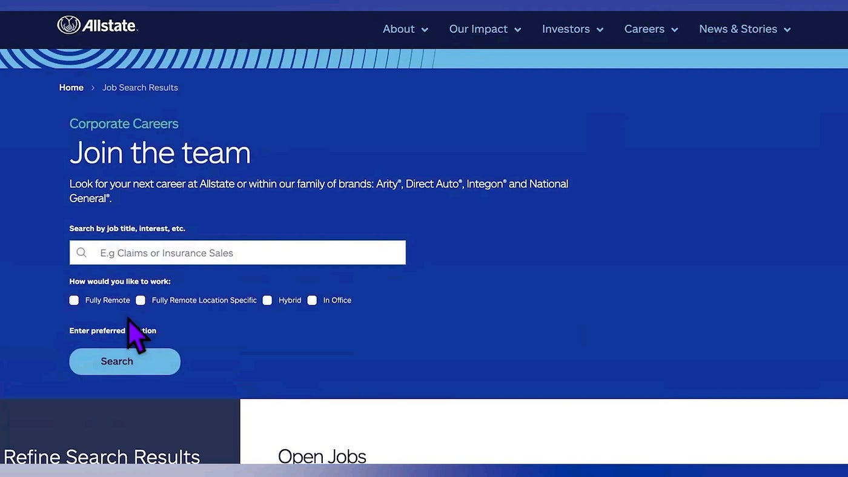The height and width of the screenshot is (477, 848).
Task: Click the Refine Search Results heading
Action: tap(102, 456)
